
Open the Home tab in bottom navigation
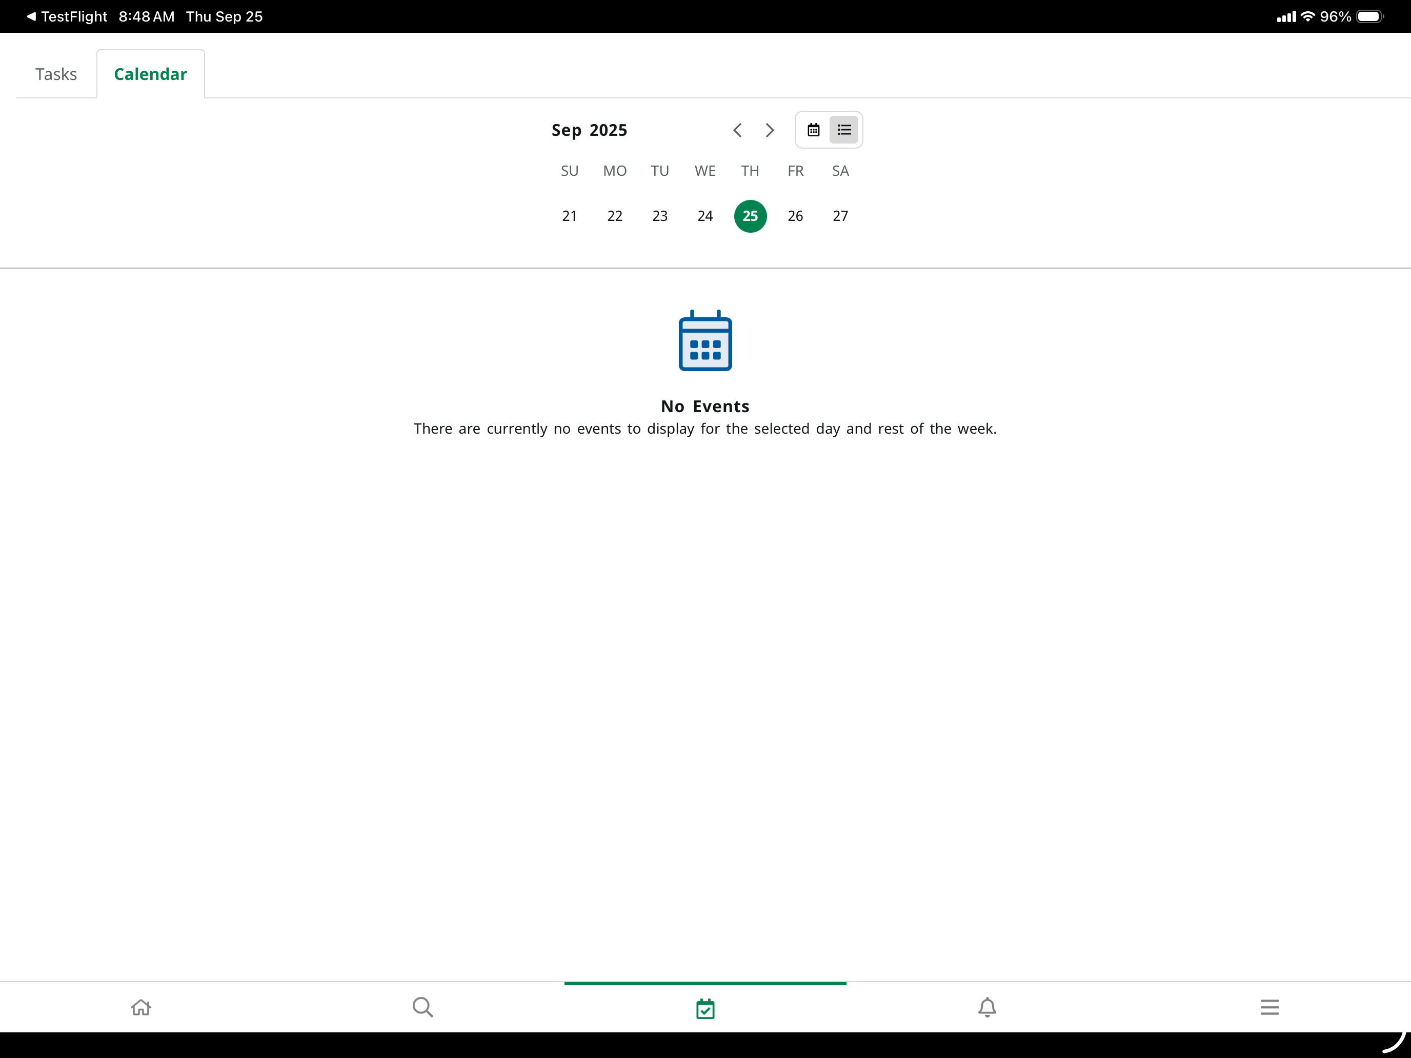(141, 1008)
